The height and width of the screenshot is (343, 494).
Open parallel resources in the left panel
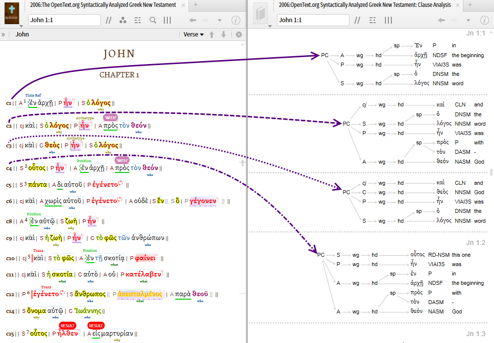click(109, 20)
